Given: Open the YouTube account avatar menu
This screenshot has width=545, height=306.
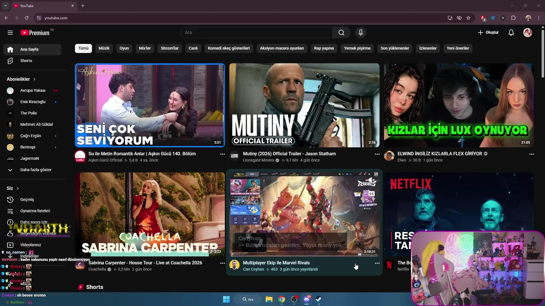Looking at the screenshot, I should tap(528, 33).
